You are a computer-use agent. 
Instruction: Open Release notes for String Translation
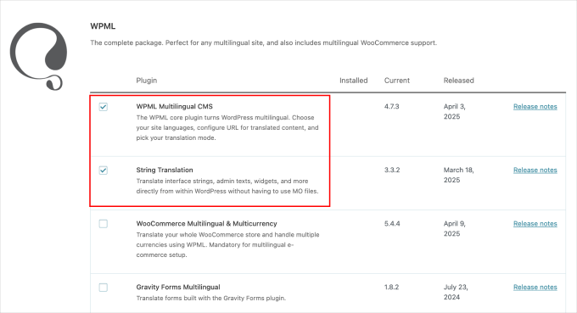(535, 170)
